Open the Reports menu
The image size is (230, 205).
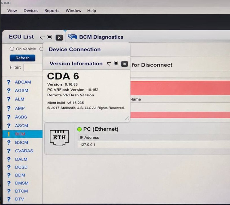click(52, 11)
